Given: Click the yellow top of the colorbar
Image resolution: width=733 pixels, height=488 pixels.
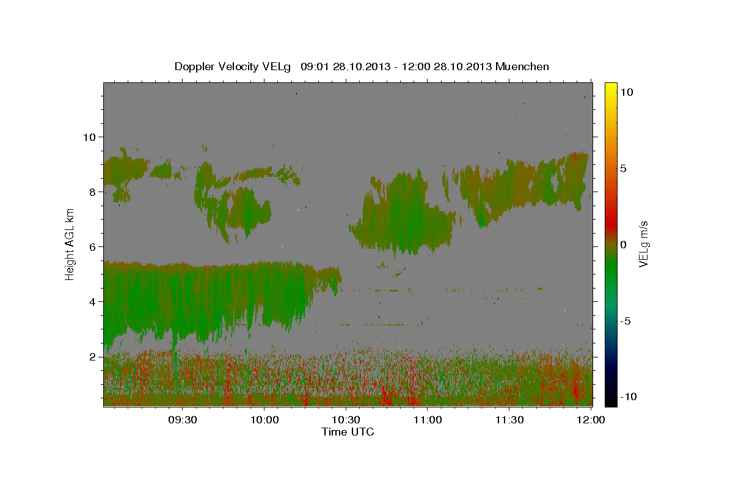Looking at the screenshot, I should tap(611, 87).
